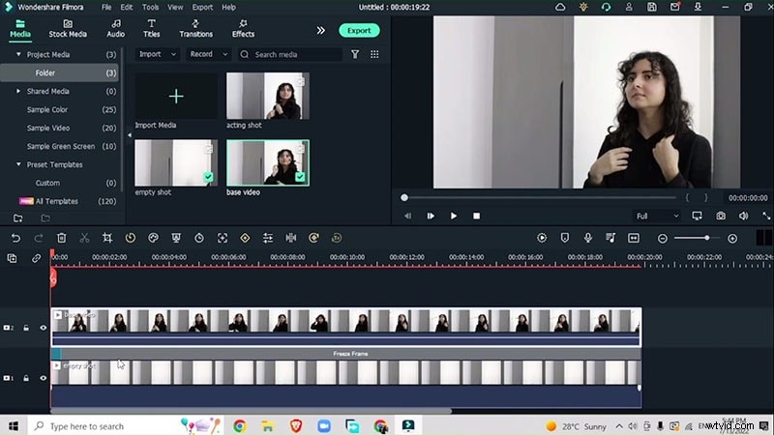Switch to the Transitions tab
Viewport: 774px width, 435px height.
point(196,29)
